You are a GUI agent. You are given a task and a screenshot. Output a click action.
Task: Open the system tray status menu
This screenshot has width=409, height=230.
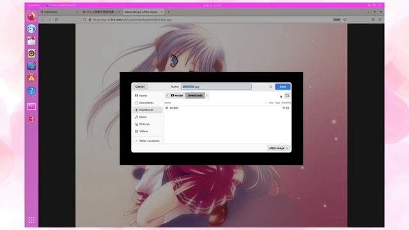(x=374, y=5)
